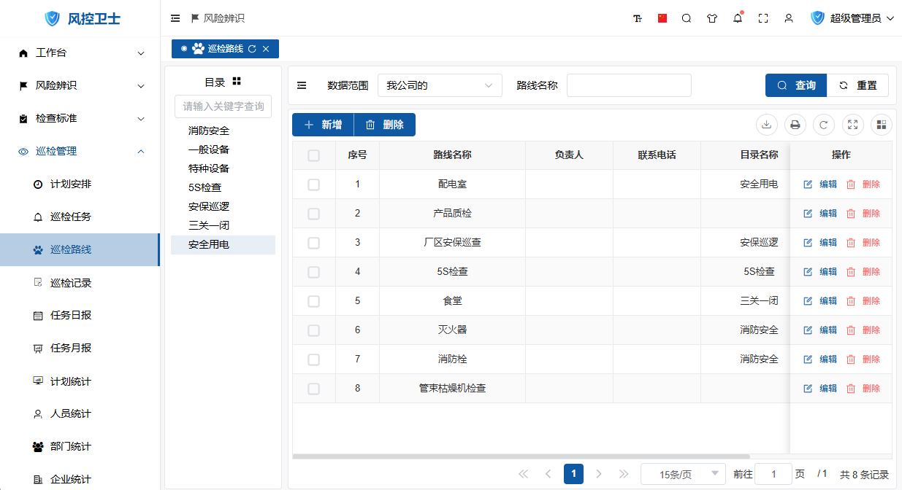Close the 巡检路线 tab
This screenshot has height=490, width=902.
[x=266, y=49]
